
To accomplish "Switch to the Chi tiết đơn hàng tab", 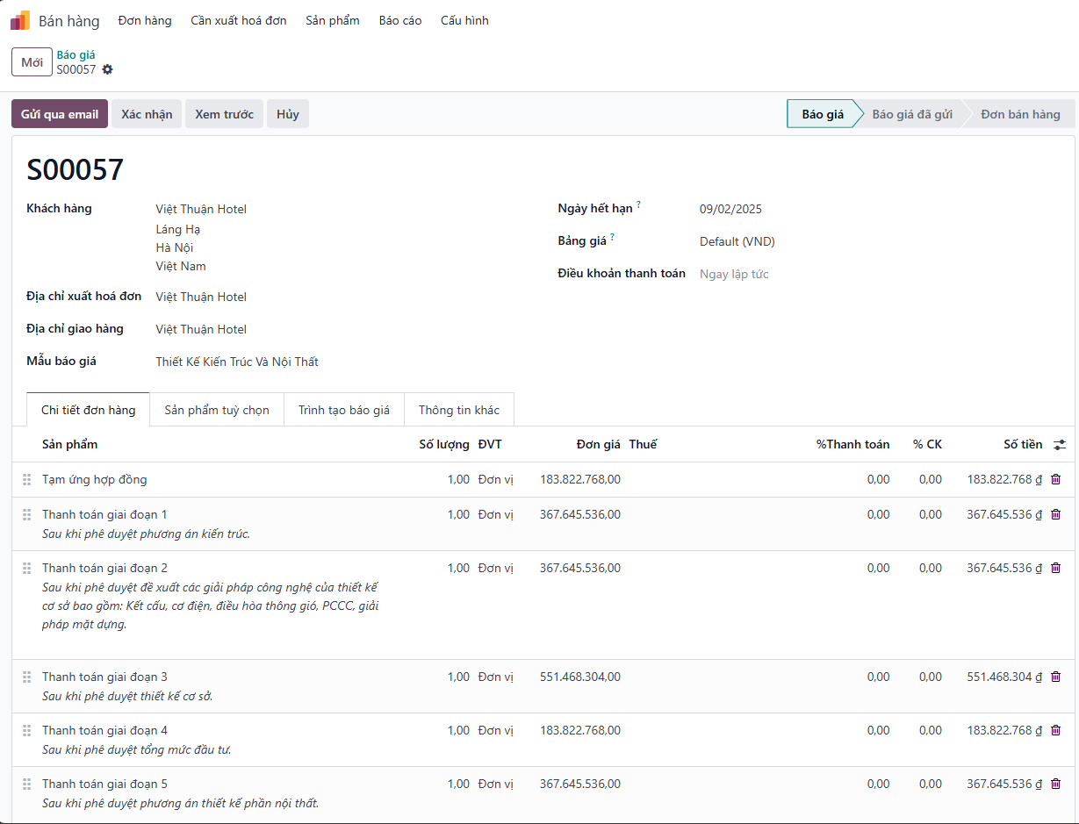I will coord(88,410).
